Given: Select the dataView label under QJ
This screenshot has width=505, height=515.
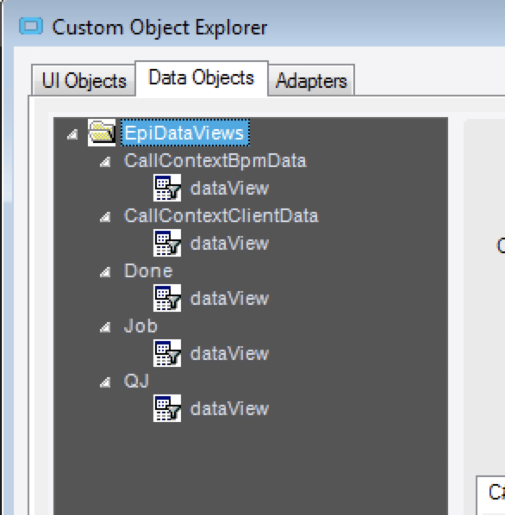Looking at the screenshot, I should coord(229,409).
